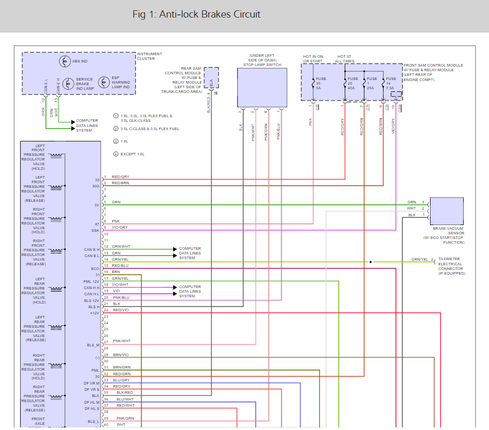The height and width of the screenshot is (430, 489).
Task: Click the Left Front Release valve coil symbol
Action: pos(56,187)
